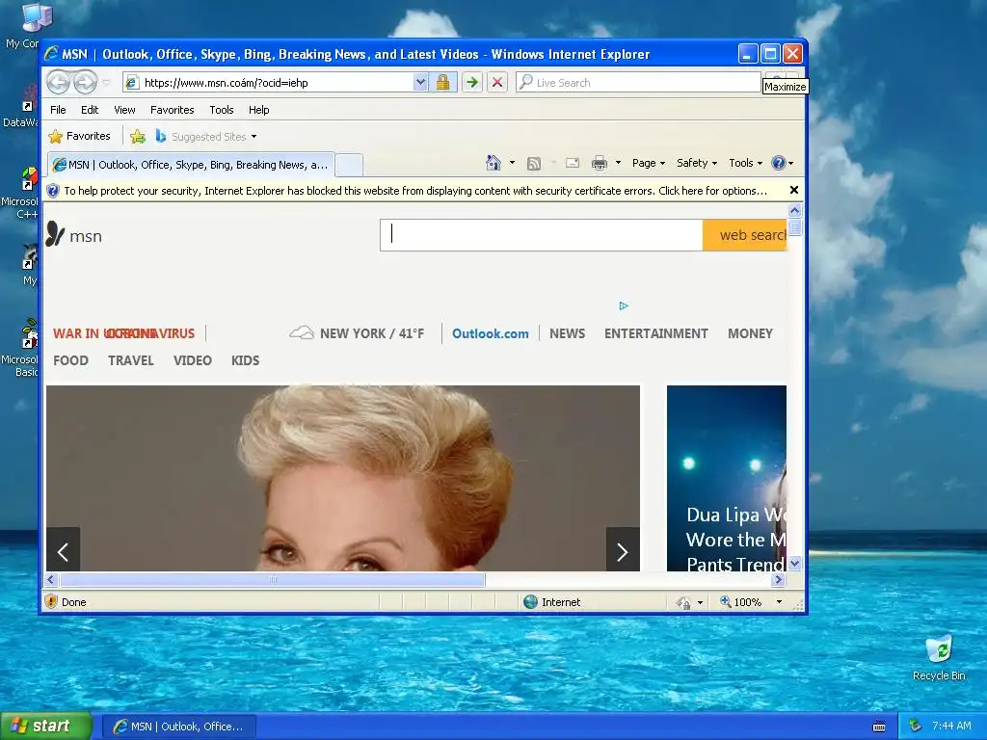Click the MSN taskbar button
Screen dimensions: 987x740
(x=178, y=727)
